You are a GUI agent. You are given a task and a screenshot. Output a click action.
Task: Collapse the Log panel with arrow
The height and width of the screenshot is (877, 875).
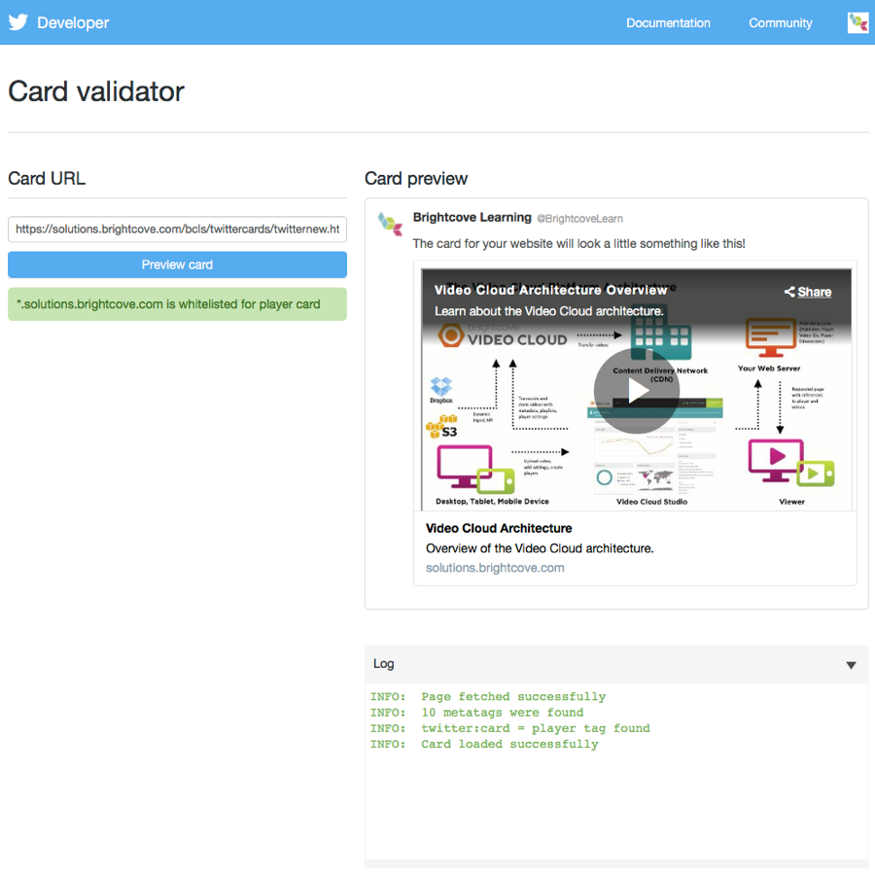pyautogui.click(x=851, y=665)
